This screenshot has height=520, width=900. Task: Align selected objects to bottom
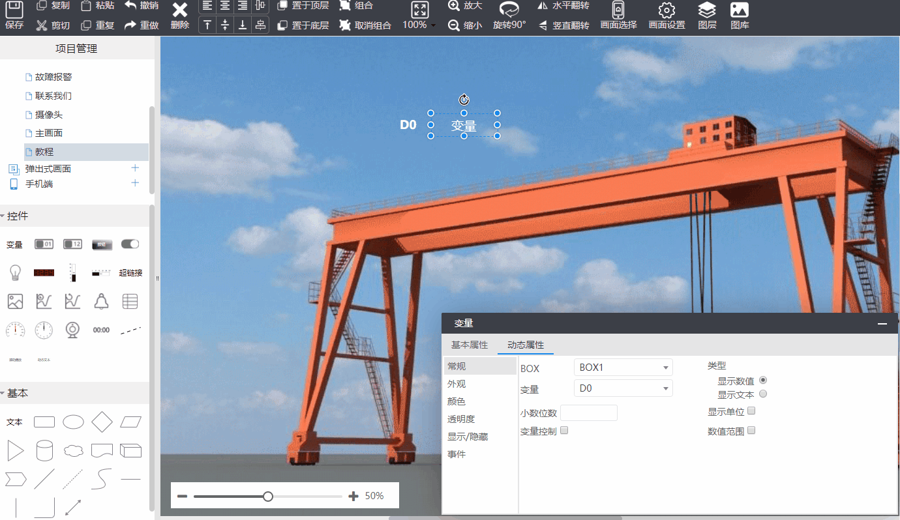pos(243,25)
